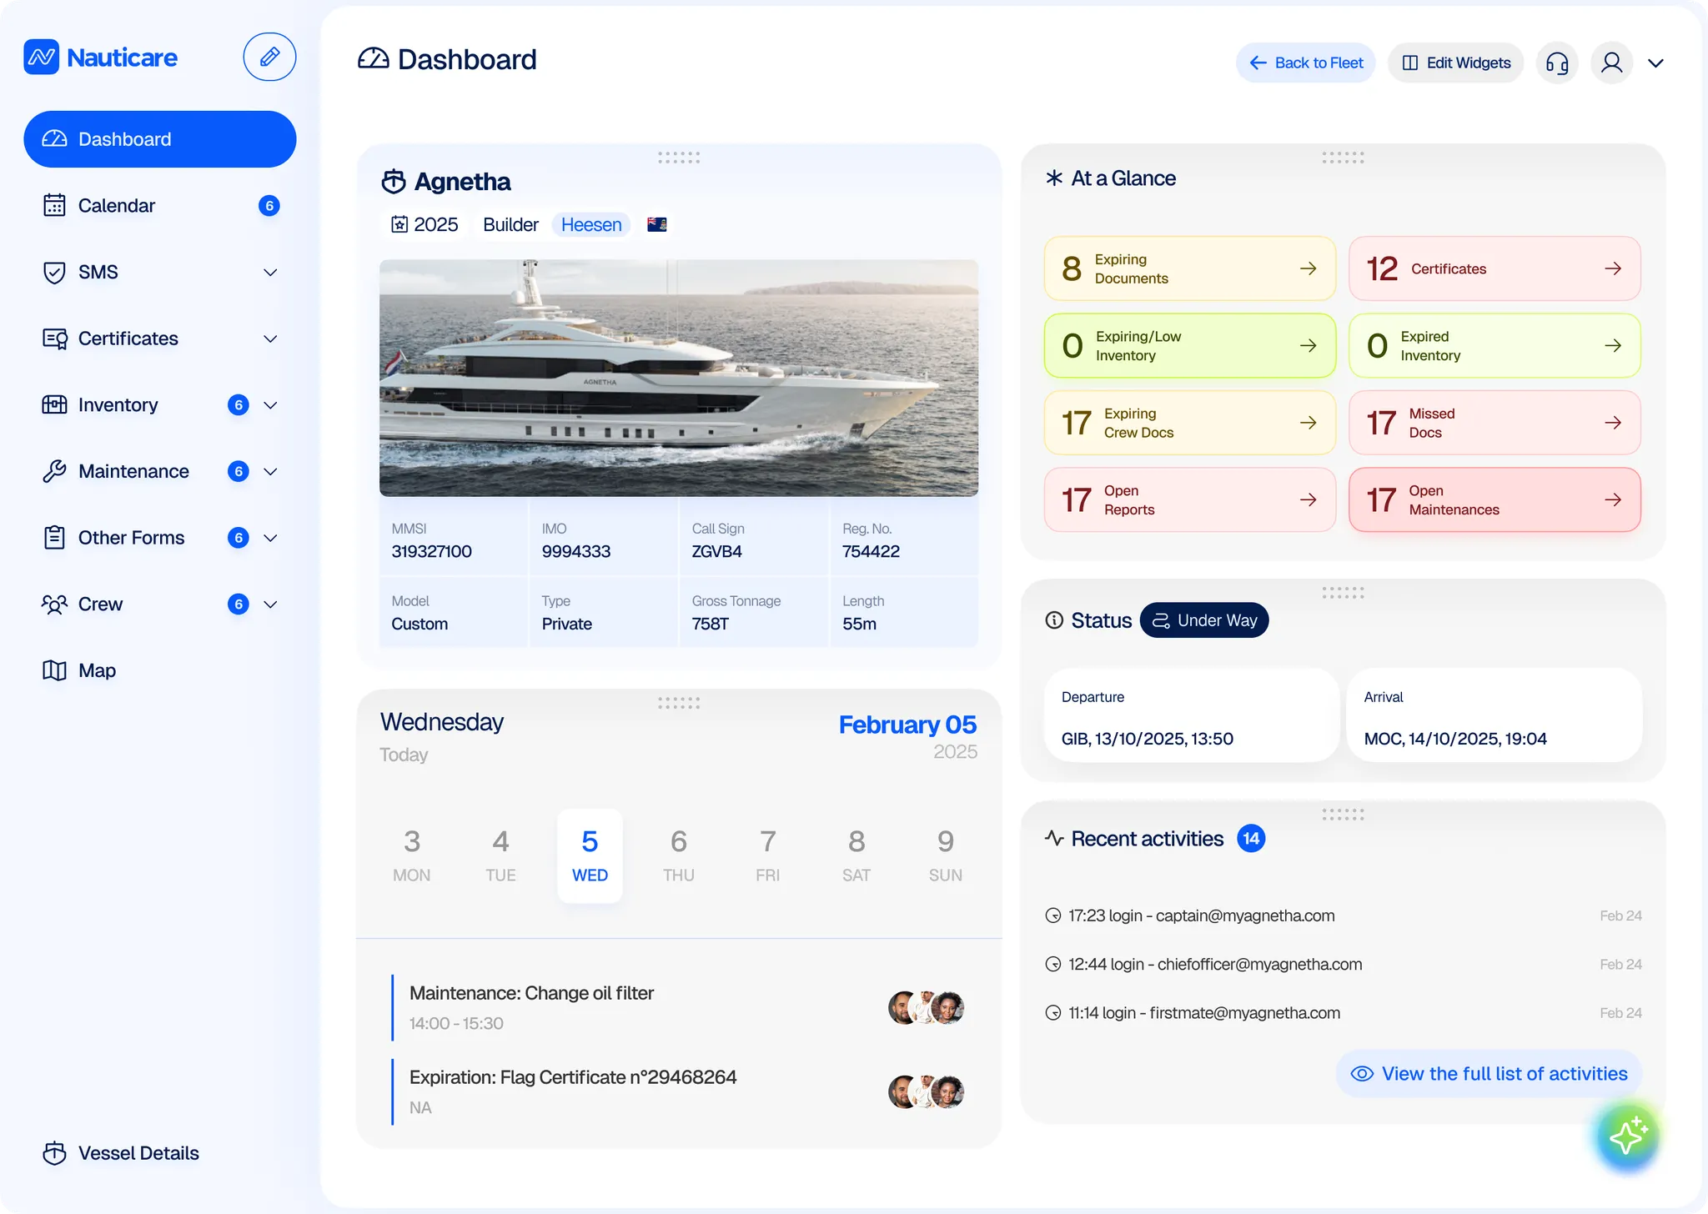Image resolution: width=1708 pixels, height=1214 pixels.
Task: Click the Vessel Details icon at bottom of sidebar
Action: [x=53, y=1153]
